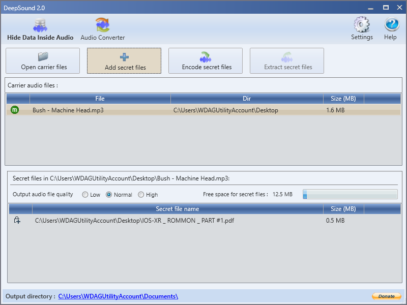Image resolution: width=407 pixels, height=305 pixels.
Task: Click the lock icon beside the PDF secret file
Action: point(17,220)
